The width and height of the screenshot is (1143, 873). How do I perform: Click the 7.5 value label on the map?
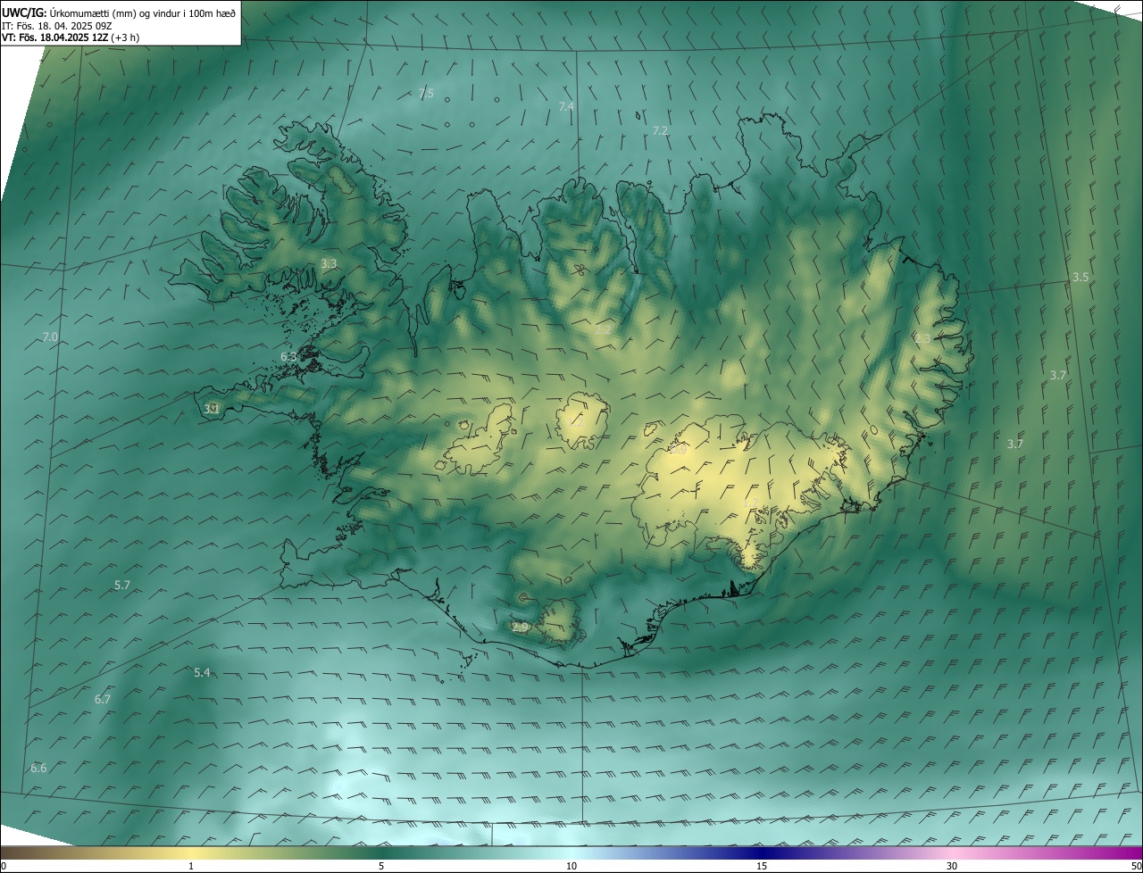(426, 94)
